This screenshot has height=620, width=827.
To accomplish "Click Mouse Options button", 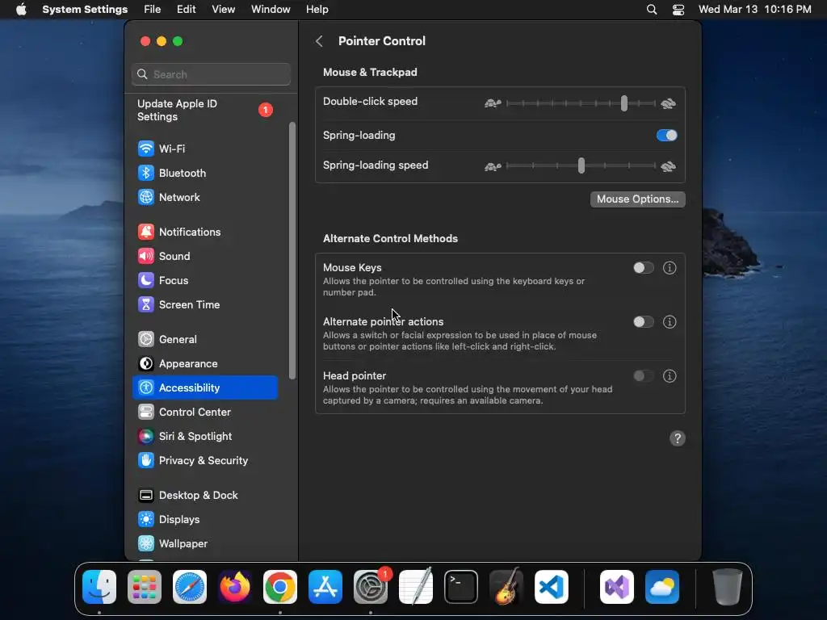I will 638,199.
